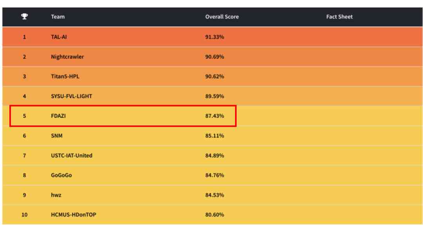Open the Nightcrawler team entry
Image resolution: width=423 pixels, height=230 pixels.
pyautogui.click(x=67, y=57)
